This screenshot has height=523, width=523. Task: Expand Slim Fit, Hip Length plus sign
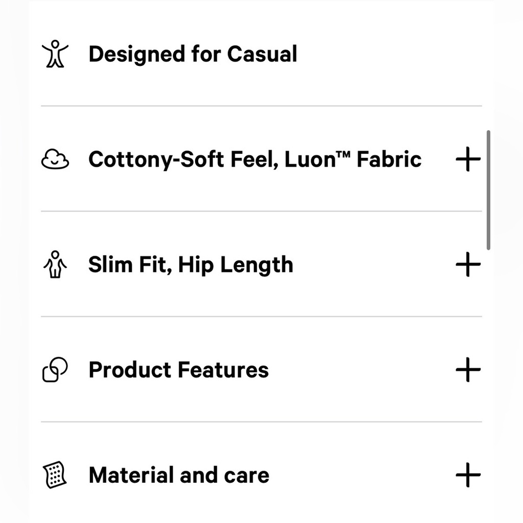468,264
